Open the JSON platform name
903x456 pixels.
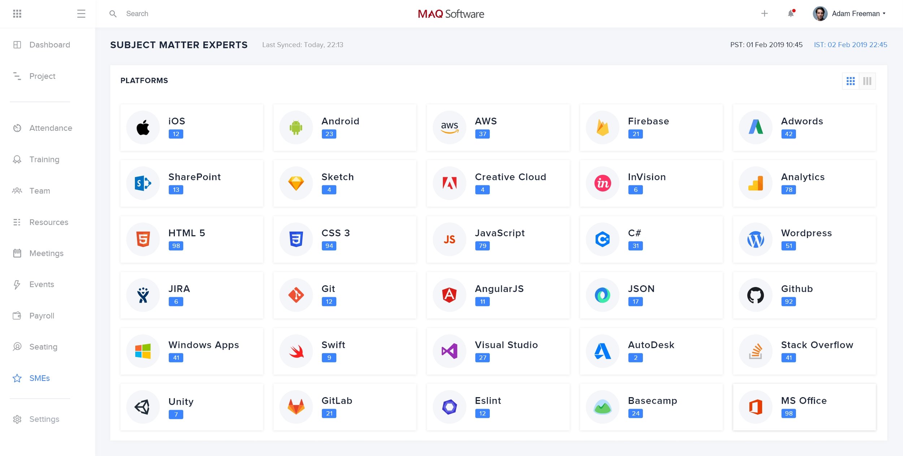[x=641, y=289]
